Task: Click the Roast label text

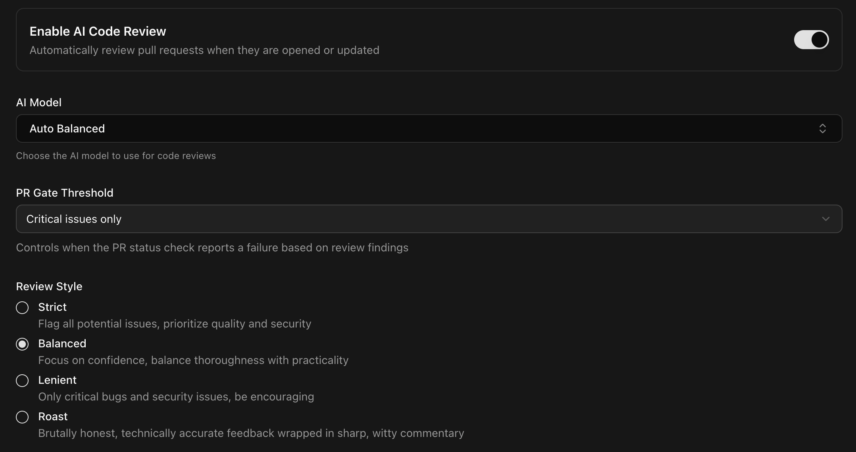Action: click(x=53, y=416)
